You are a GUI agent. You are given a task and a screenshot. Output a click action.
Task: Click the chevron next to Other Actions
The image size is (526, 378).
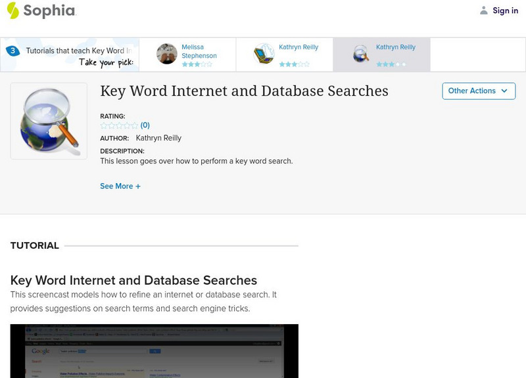point(504,91)
